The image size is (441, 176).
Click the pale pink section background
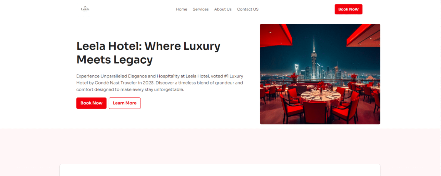tap(220, 145)
